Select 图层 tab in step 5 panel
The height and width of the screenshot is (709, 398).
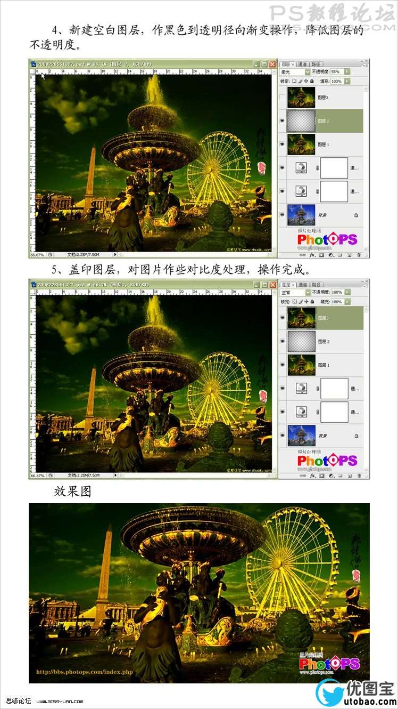[287, 285]
